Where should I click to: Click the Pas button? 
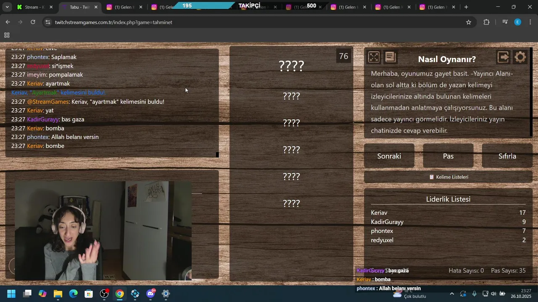click(448, 156)
